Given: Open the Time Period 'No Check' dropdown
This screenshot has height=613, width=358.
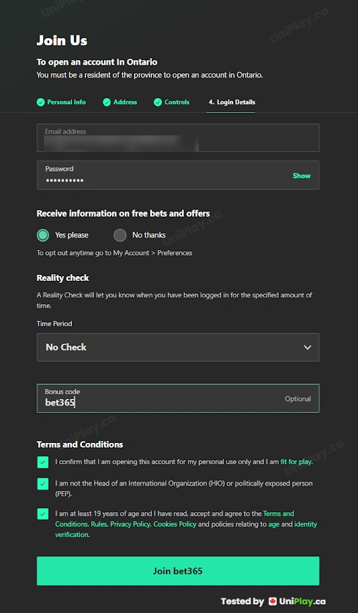Looking at the screenshot, I should tap(178, 347).
